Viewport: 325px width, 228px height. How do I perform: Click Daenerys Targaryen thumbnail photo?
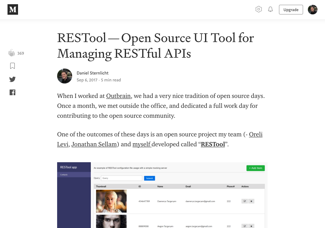coord(111,201)
